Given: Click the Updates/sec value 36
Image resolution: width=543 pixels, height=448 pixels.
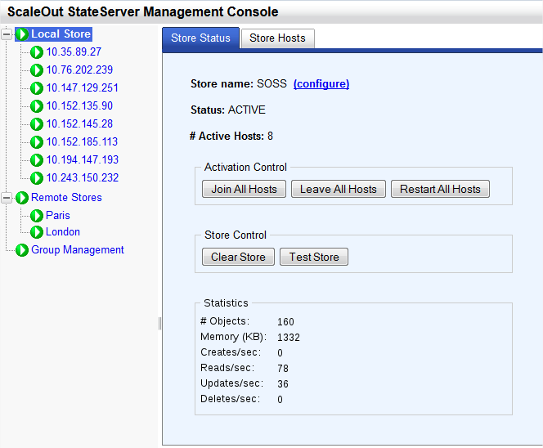Looking at the screenshot, I should coord(283,384).
